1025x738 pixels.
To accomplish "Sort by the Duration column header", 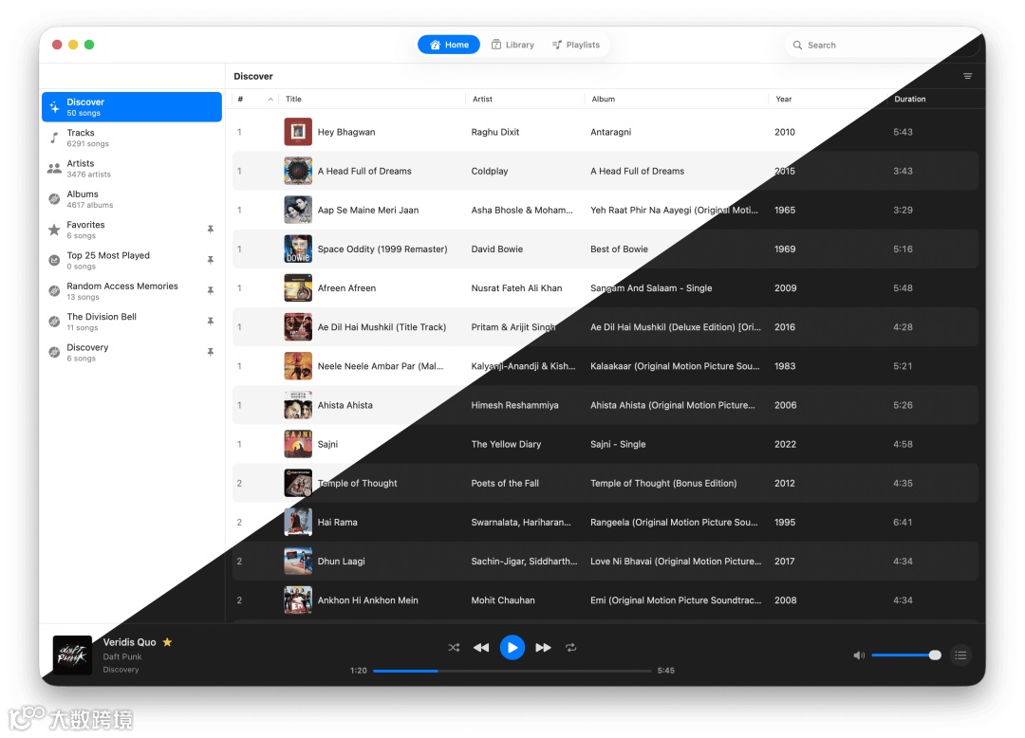I will click(910, 100).
